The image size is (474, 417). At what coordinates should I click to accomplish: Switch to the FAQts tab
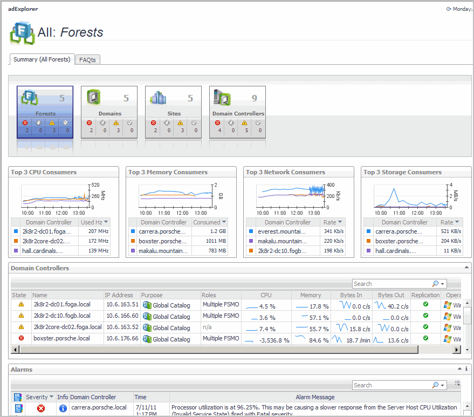[87, 60]
